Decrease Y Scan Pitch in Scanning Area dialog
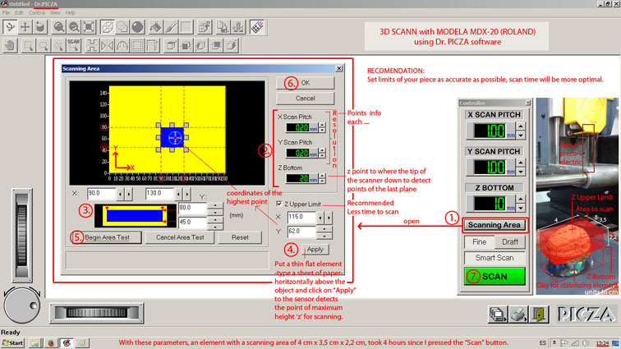 pos(322,155)
